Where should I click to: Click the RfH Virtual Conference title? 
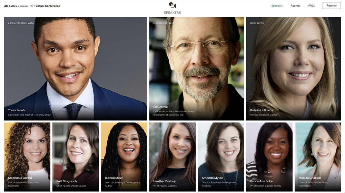coord(45,6)
